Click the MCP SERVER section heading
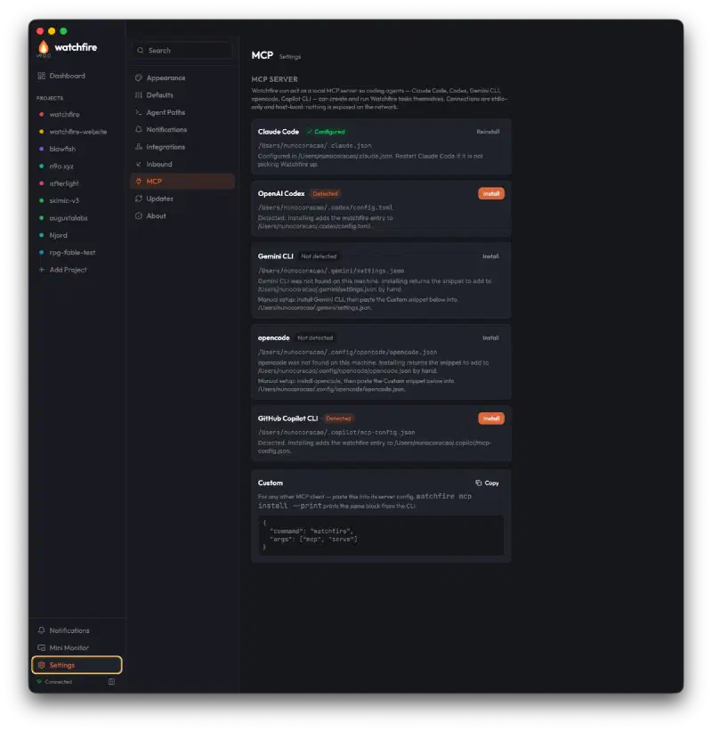The height and width of the screenshot is (731, 712). 274,79
